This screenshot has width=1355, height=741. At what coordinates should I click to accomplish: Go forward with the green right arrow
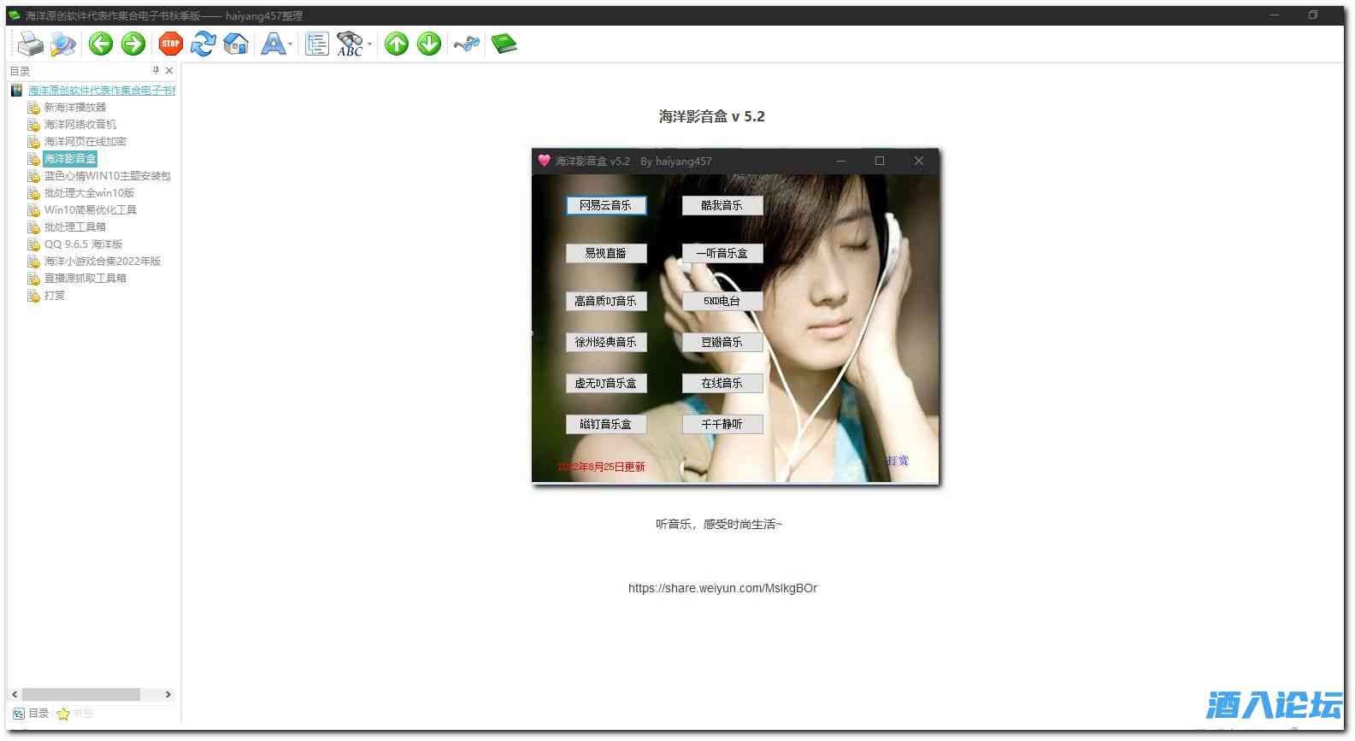coord(133,44)
